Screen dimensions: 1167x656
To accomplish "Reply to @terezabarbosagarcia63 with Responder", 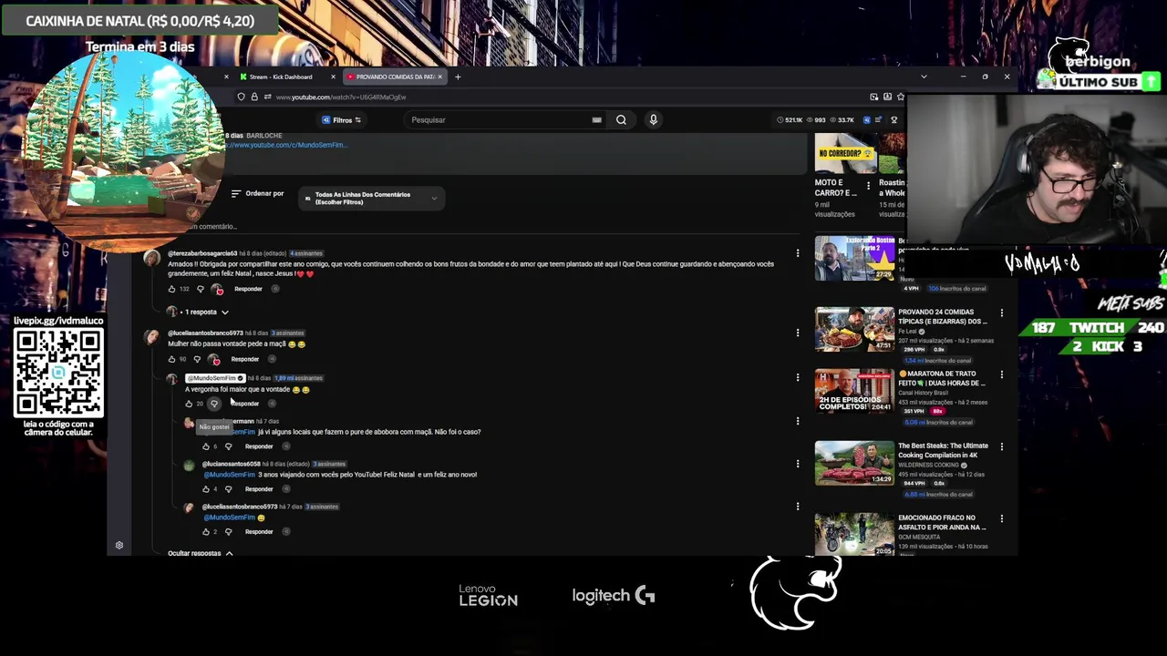I will 248,289.
